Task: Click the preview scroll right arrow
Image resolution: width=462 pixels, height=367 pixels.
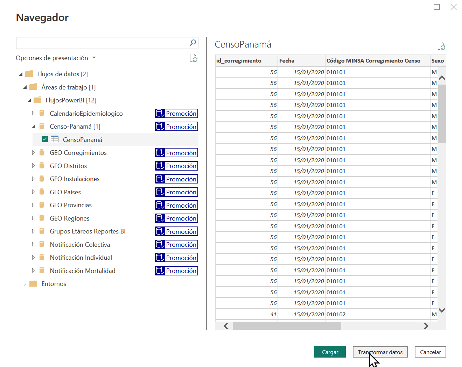Action: point(426,326)
